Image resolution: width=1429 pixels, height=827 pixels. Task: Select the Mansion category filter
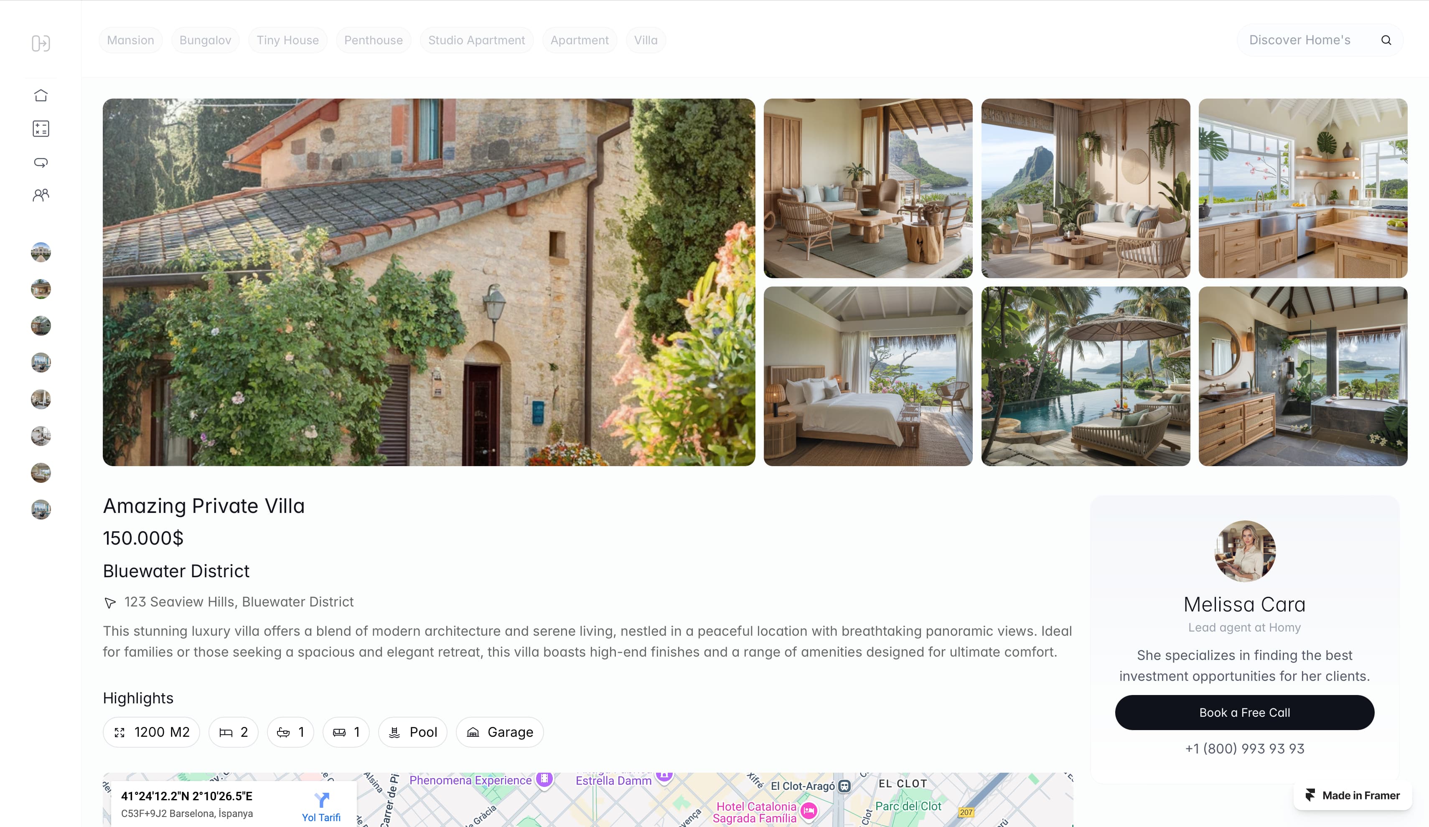[x=130, y=40]
